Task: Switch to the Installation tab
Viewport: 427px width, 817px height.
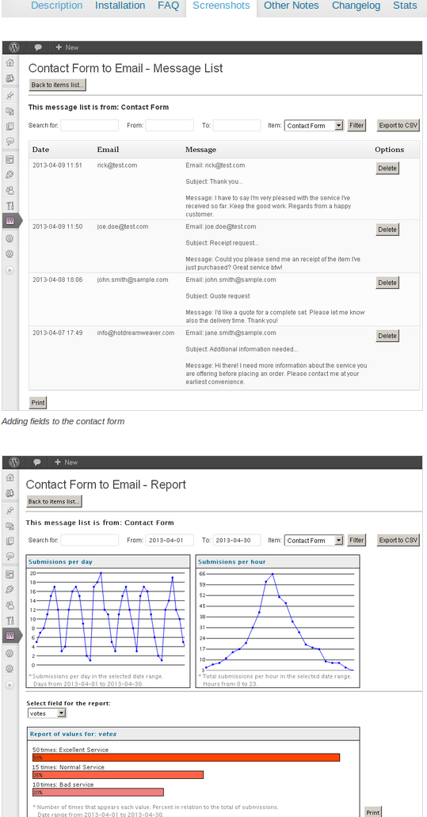Action: pos(120,6)
